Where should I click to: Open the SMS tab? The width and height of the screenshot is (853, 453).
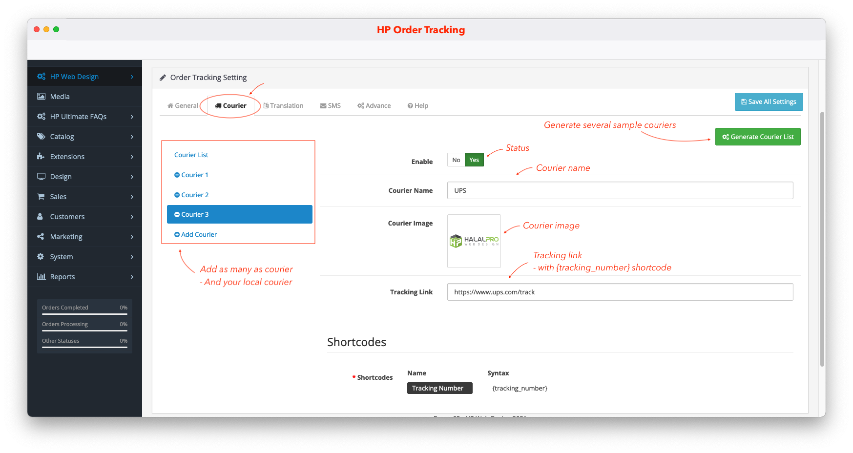click(331, 106)
